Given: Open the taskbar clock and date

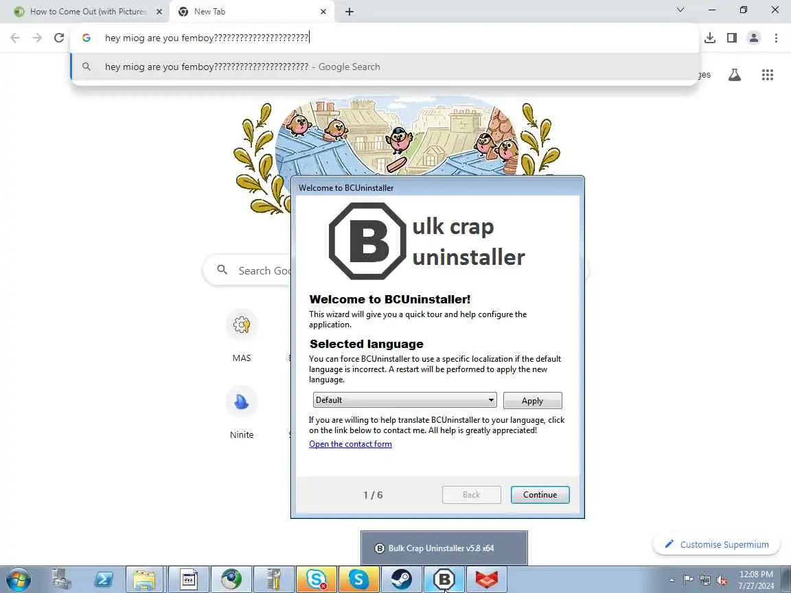Looking at the screenshot, I should [x=756, y=580].
